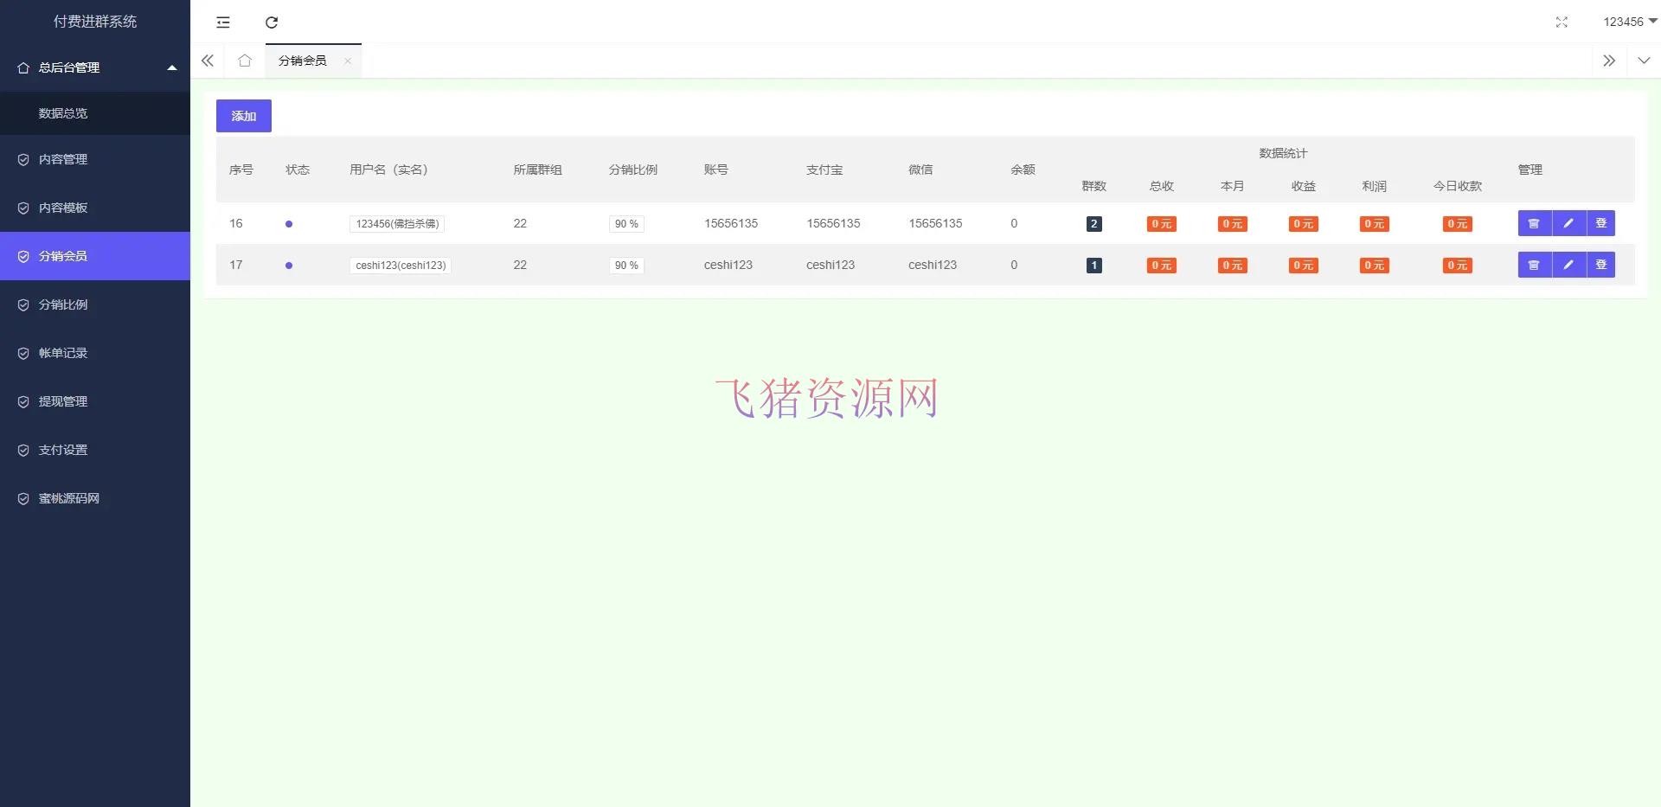
Task: Collapse the 总后台管理 menu chevron
Action: pos(171,67)
